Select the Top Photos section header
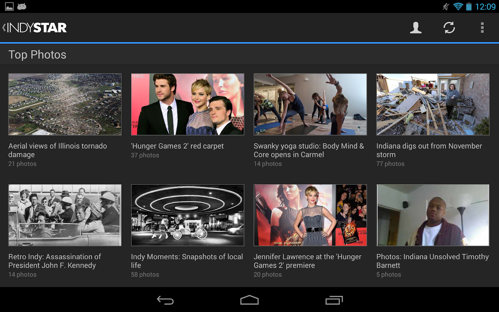This screenshot has height=312, width=499. point(37,54)
